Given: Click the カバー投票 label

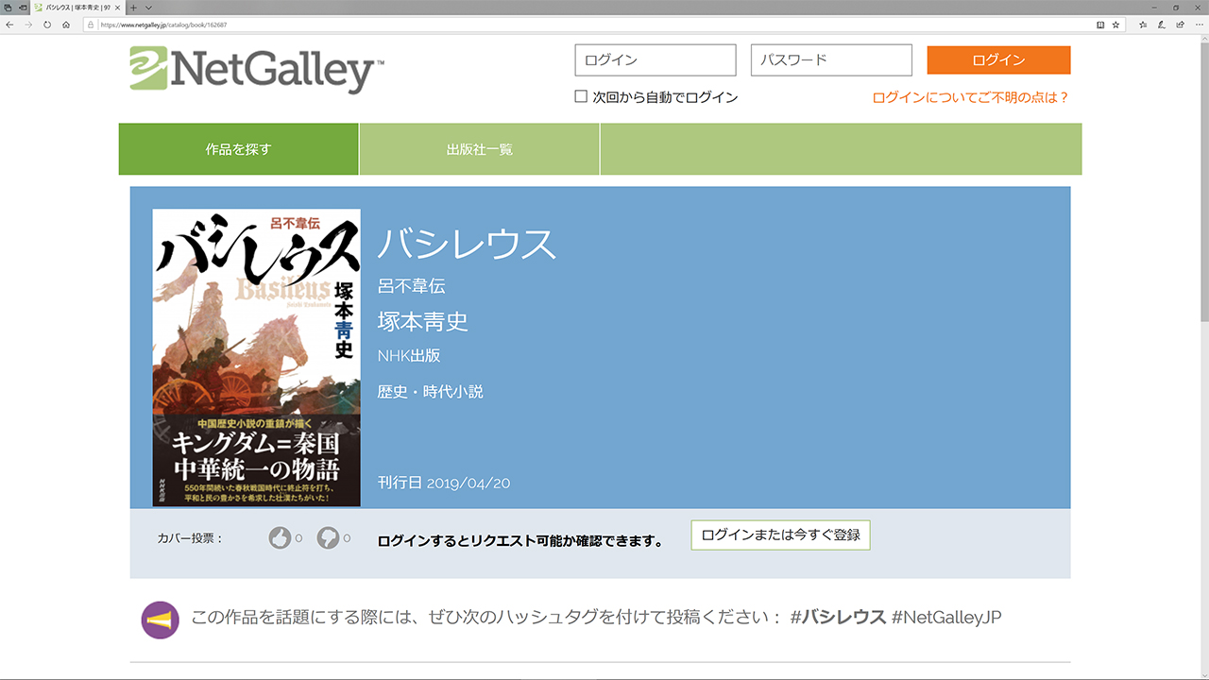Looking at the screenshot, I should click(x=190, y=538).
